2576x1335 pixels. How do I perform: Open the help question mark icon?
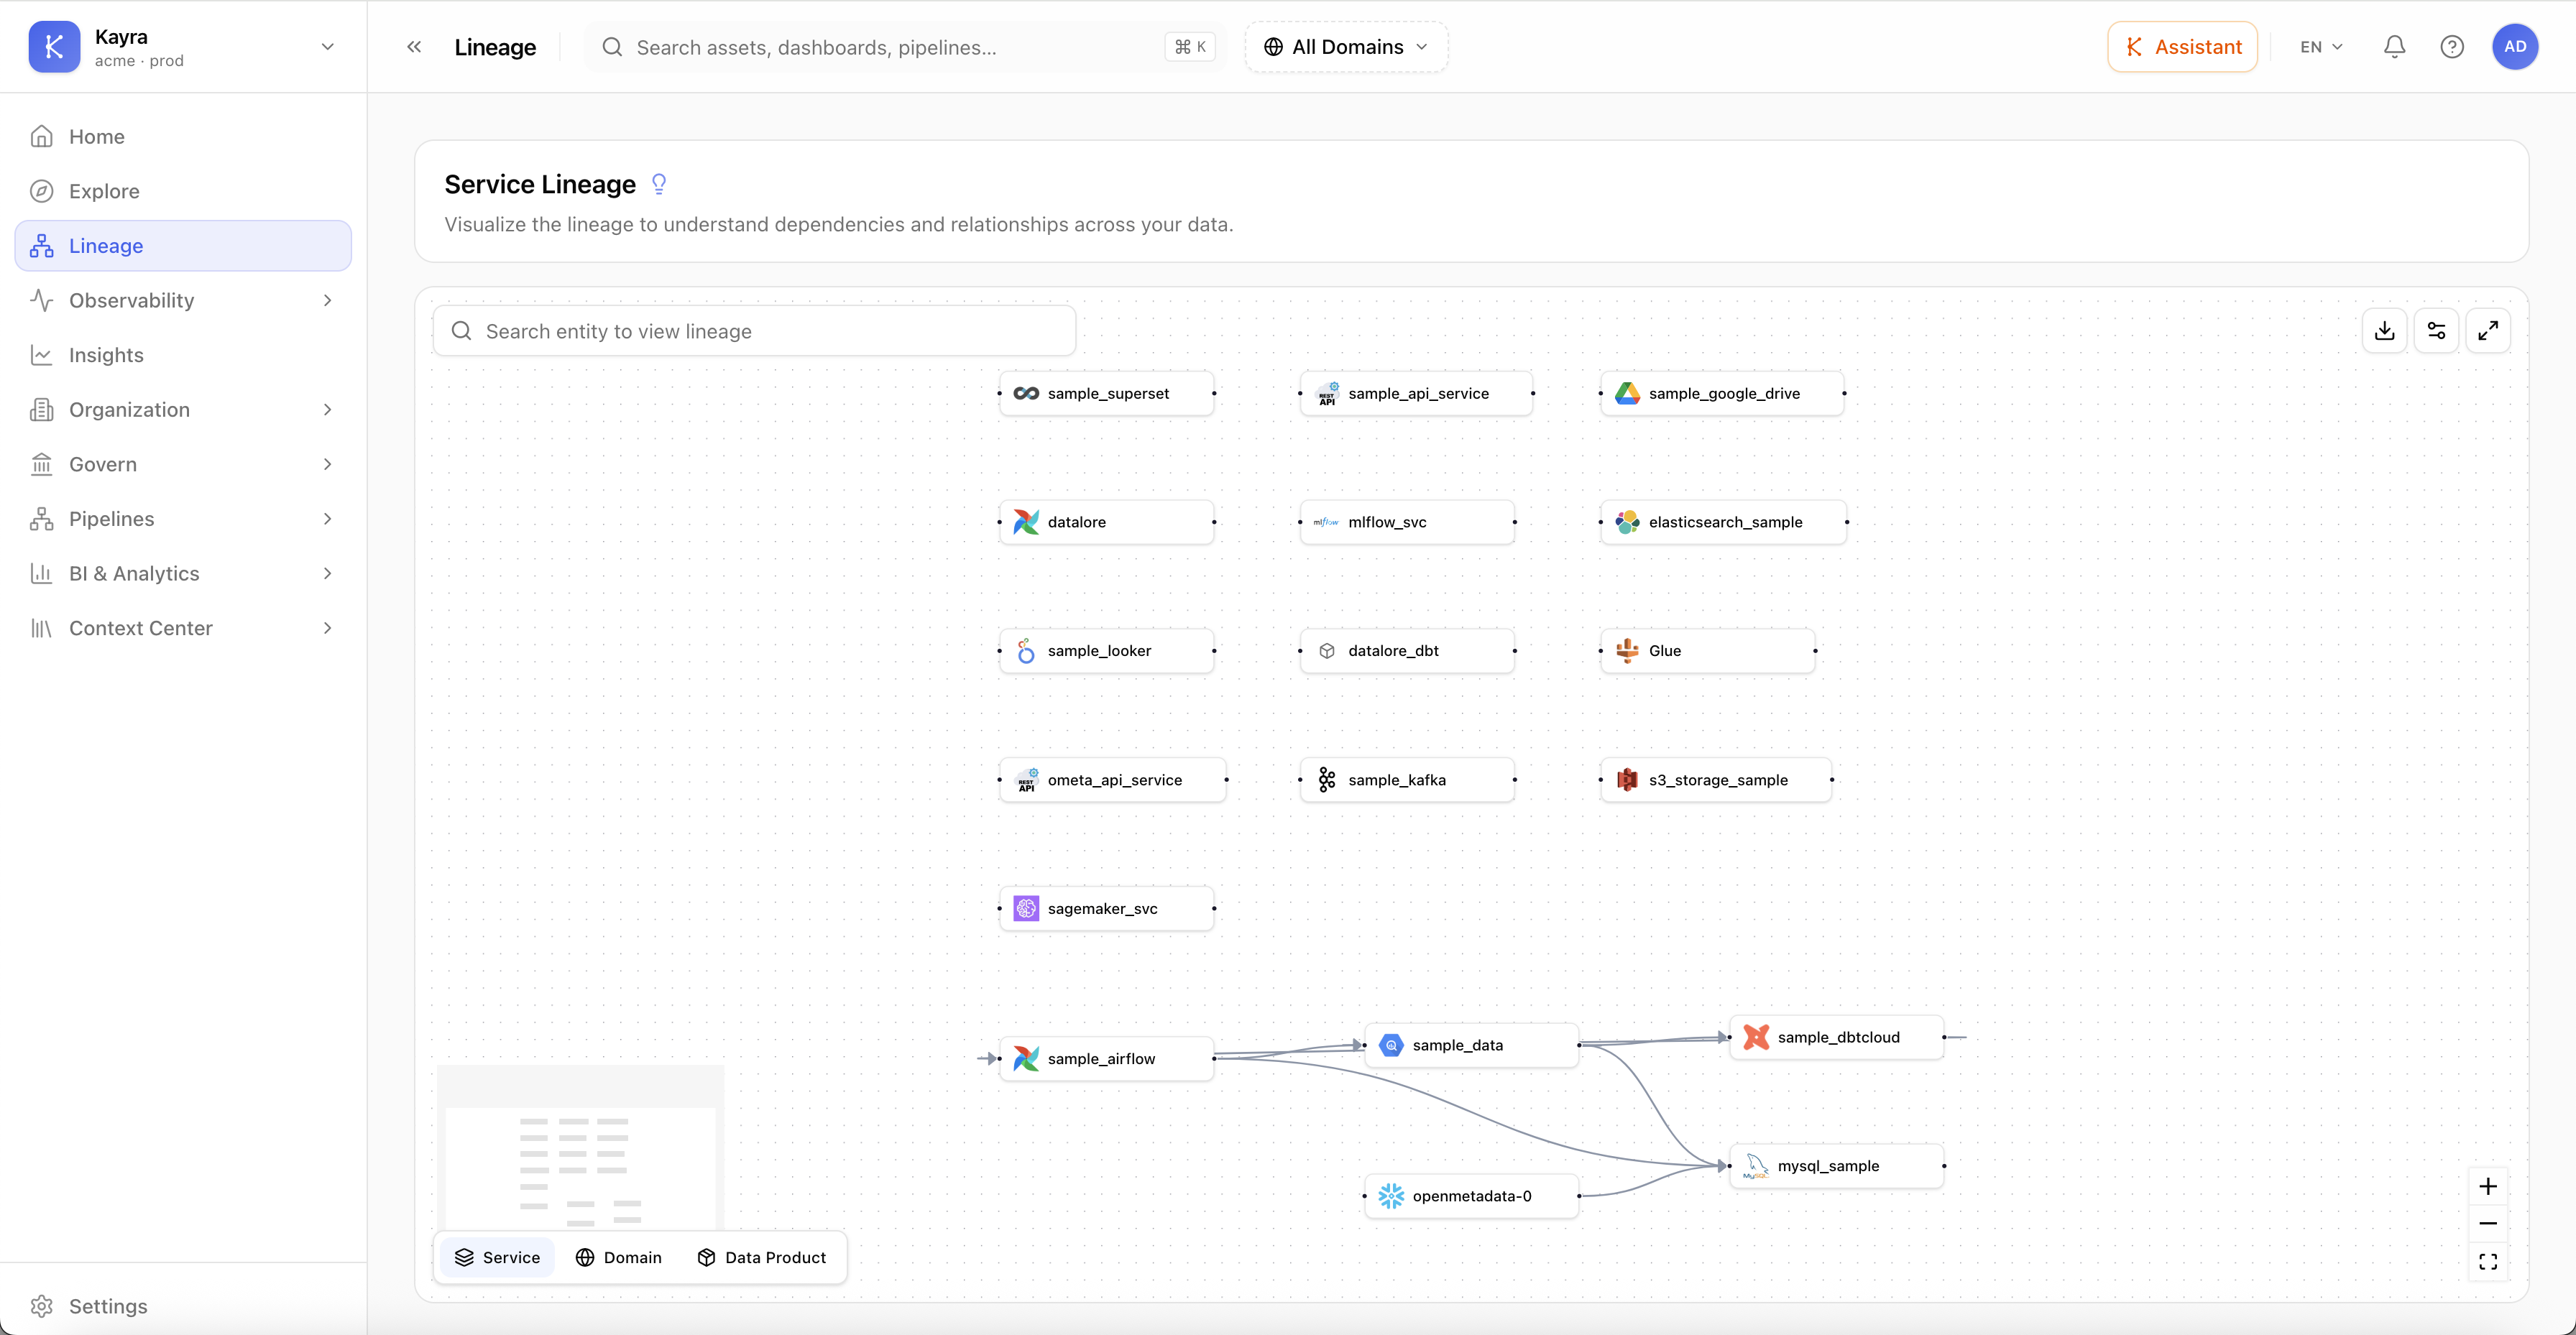[x=2452, y=47]
